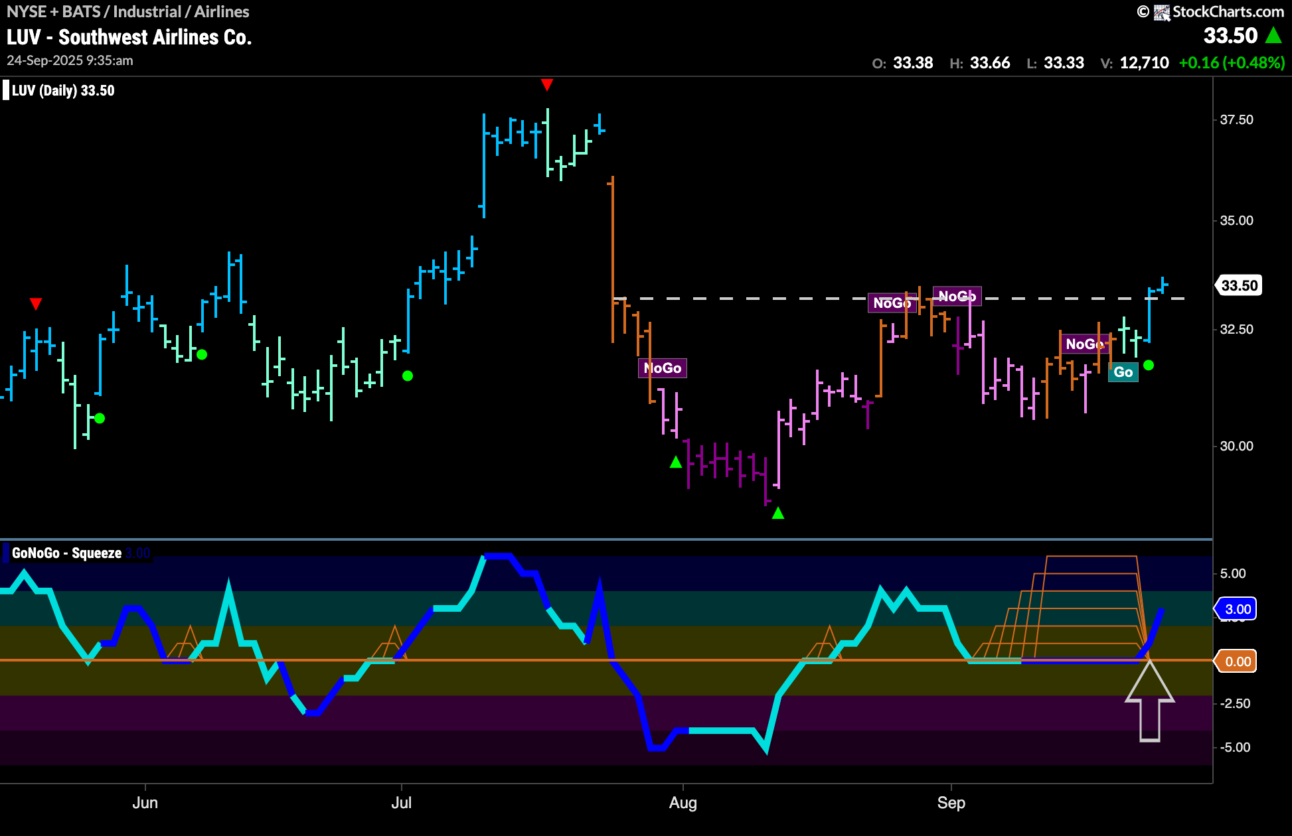The width and height of the screenshot is (1292, 836).
Task: Click the blue 3.00 oscillator value tag
Action: pyautogui.click(x=1237, y=609)
